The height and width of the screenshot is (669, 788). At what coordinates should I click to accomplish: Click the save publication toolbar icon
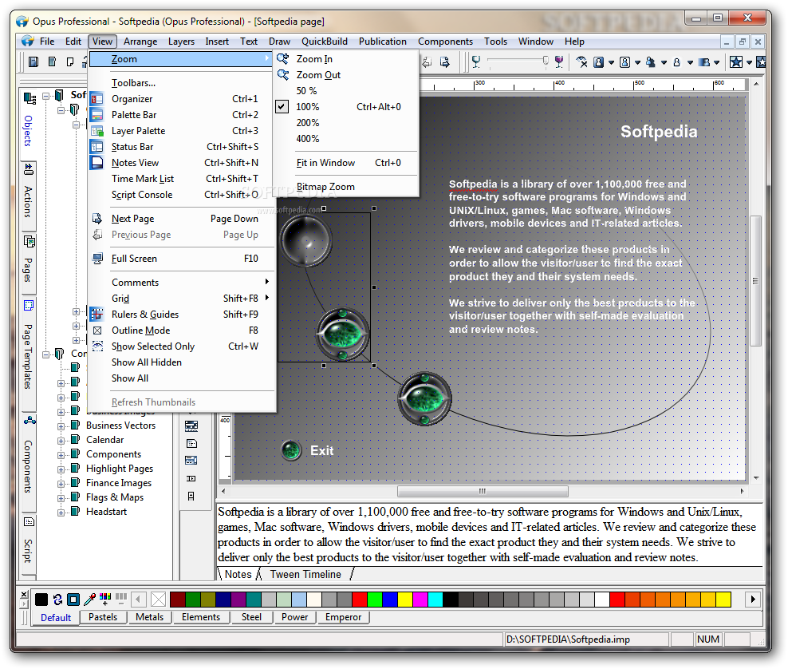click(x=33, y=61)
